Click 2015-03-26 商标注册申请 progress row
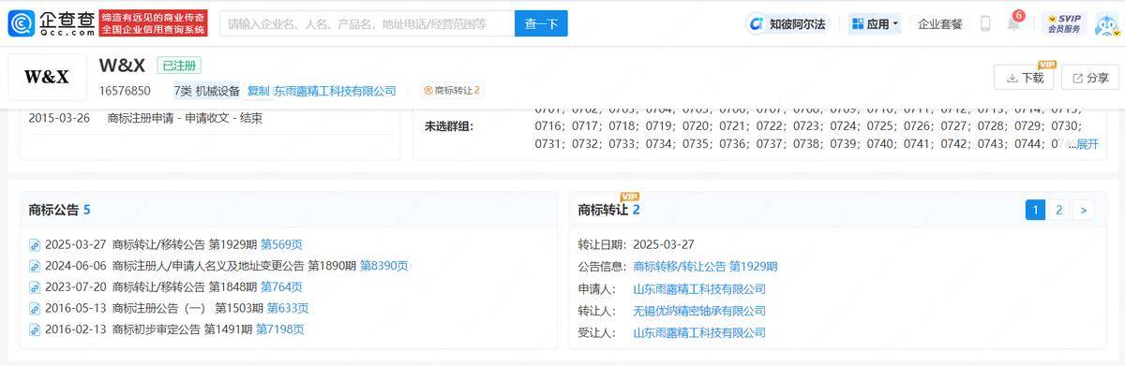This screenshot has height=366, width=1125. pyautogui.click(x=145, y=119)
